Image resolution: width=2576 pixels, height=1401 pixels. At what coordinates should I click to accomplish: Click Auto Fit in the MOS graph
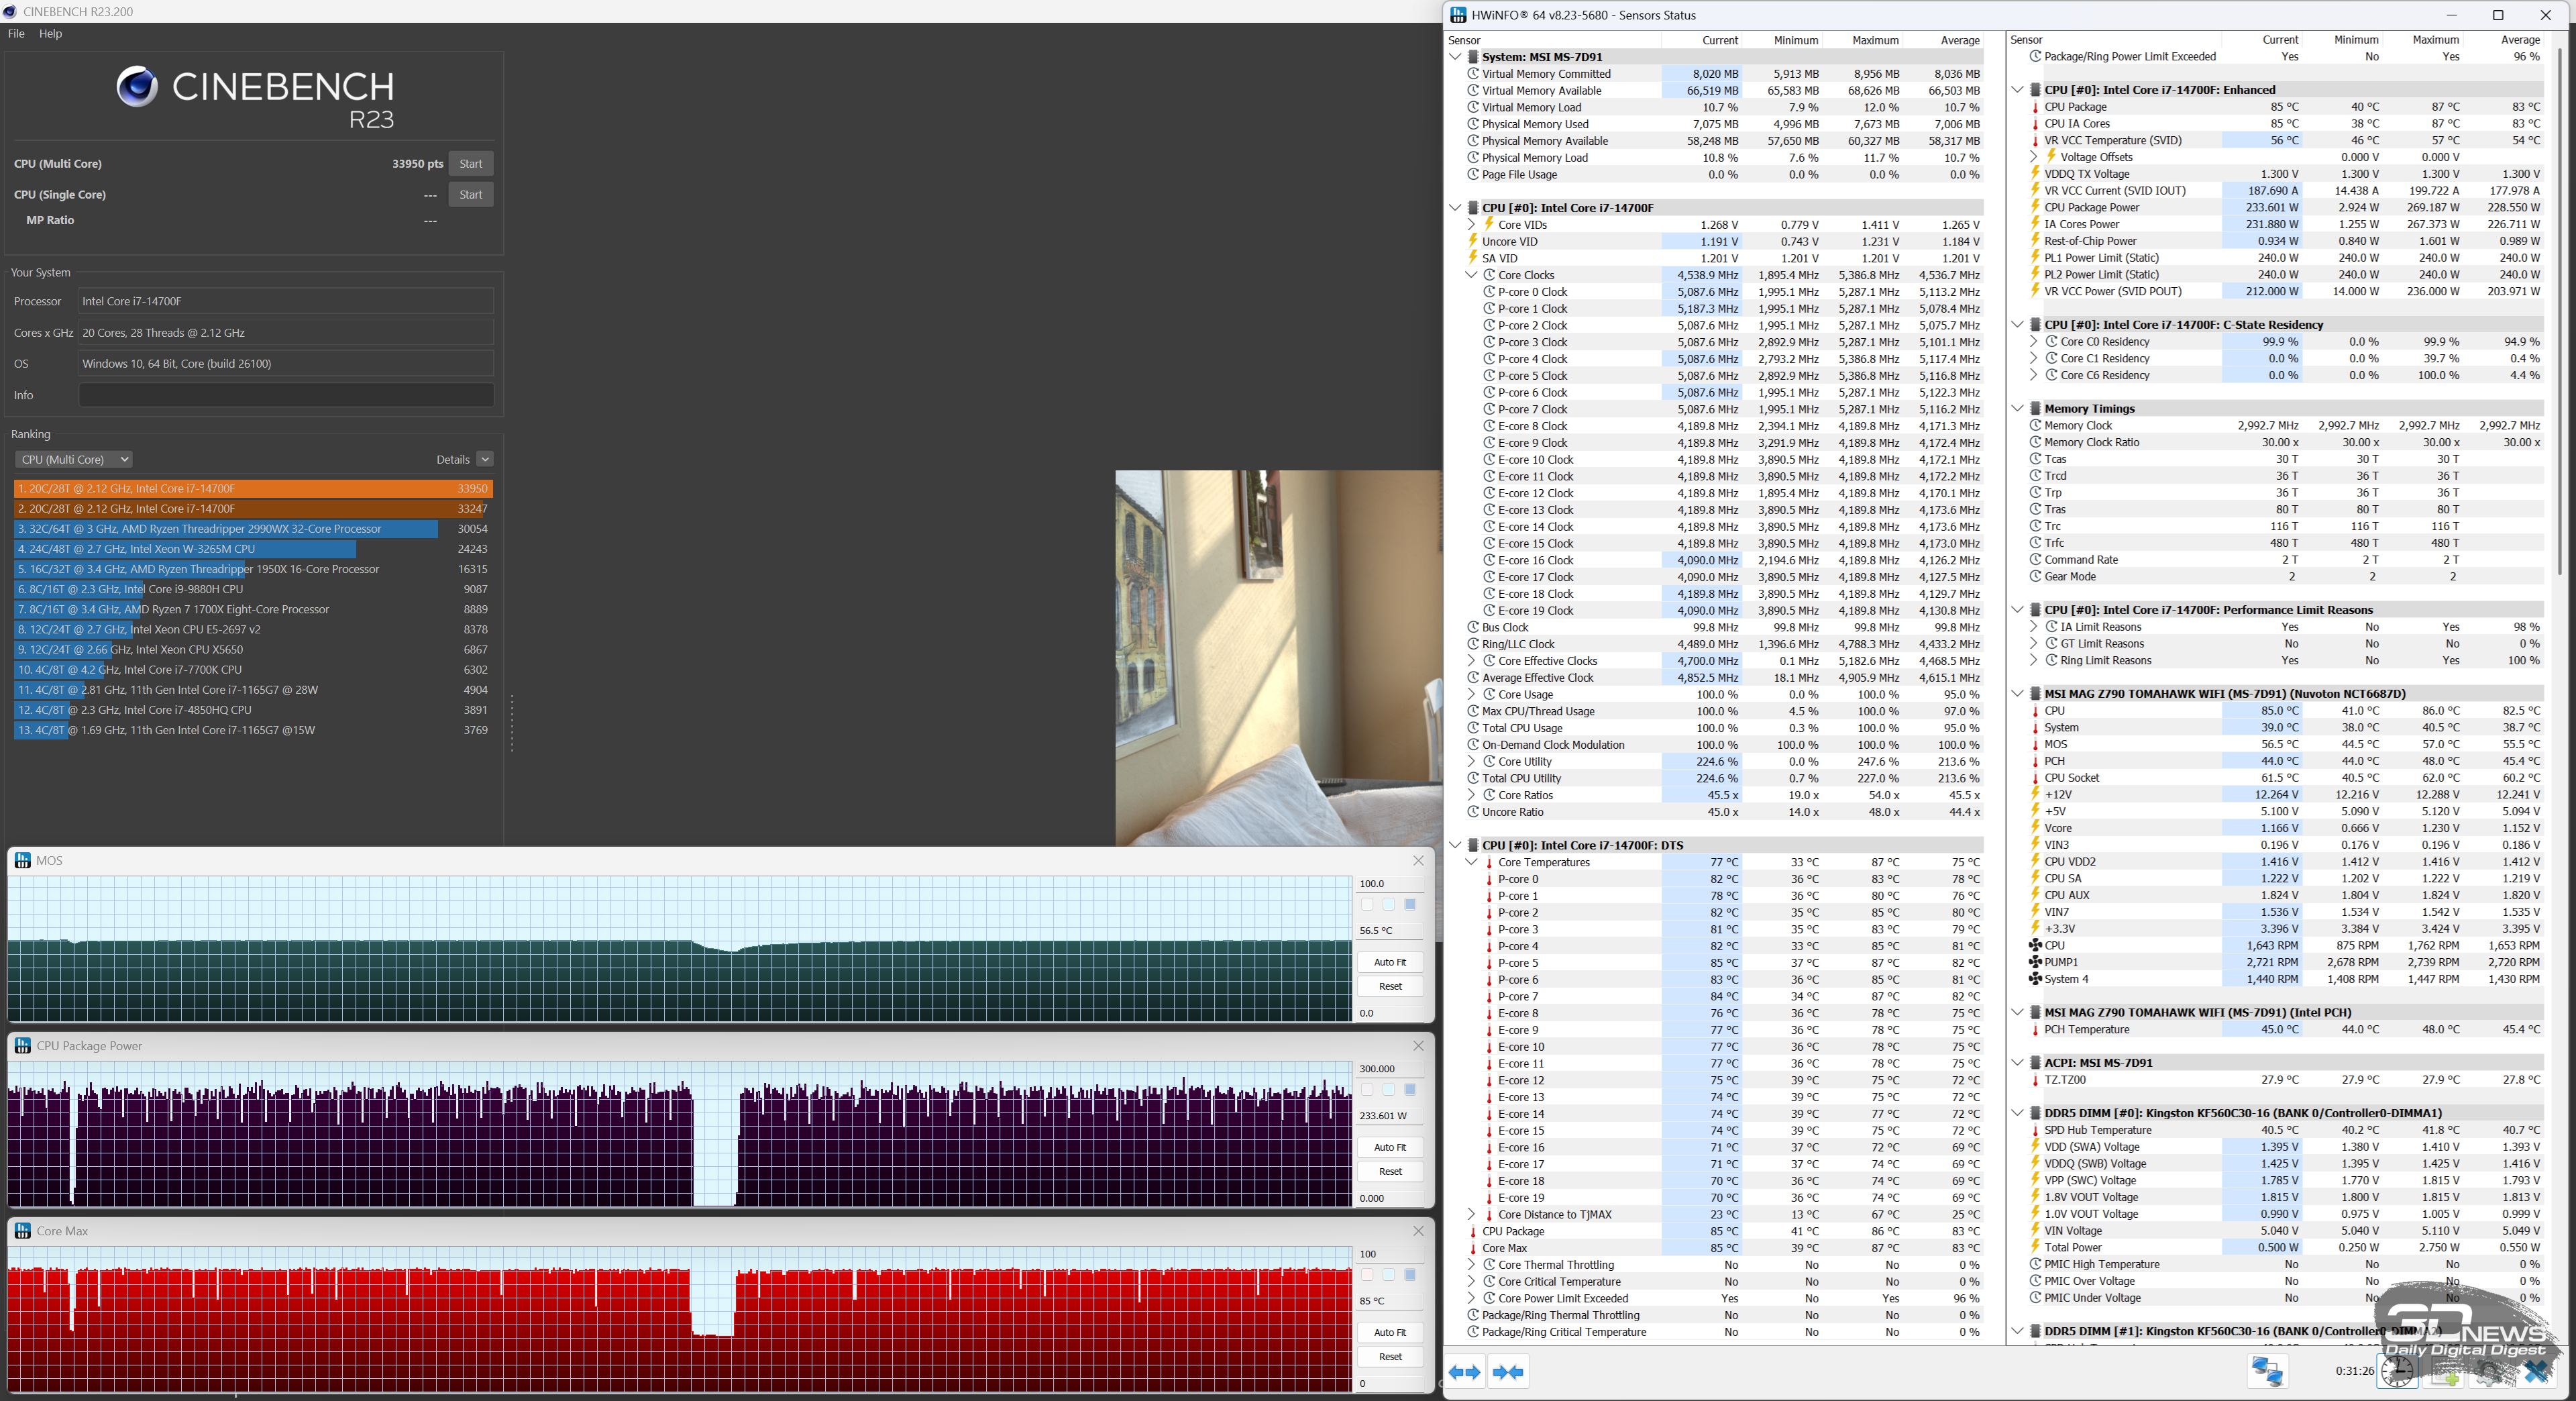point(1390,962)
